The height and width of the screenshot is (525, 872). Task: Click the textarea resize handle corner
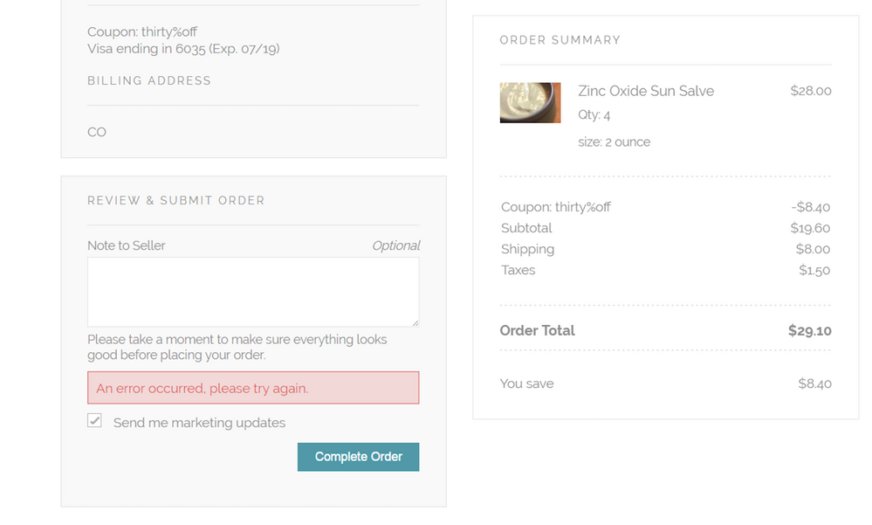415,322
